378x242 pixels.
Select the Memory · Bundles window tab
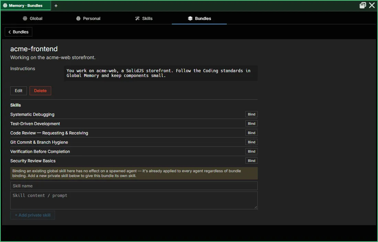pyautogui.click(x=26, y=5)
